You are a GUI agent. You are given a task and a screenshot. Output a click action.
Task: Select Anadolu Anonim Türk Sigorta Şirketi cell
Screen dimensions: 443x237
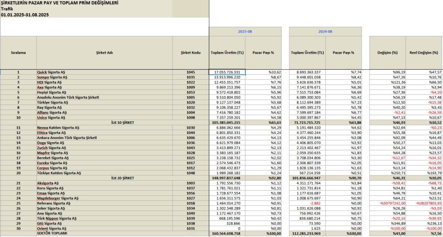coord(105,97)
